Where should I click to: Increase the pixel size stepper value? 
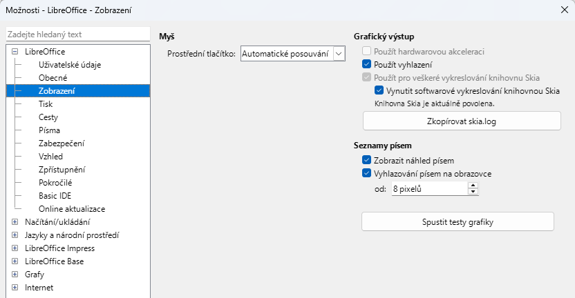click(x=473, y=186)
